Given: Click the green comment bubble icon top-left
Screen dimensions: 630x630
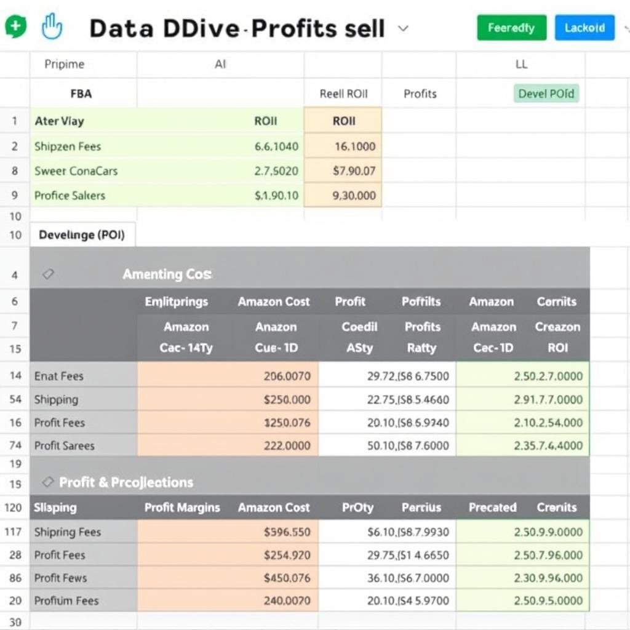Looking at the screenshot, I should pos(15,26).
